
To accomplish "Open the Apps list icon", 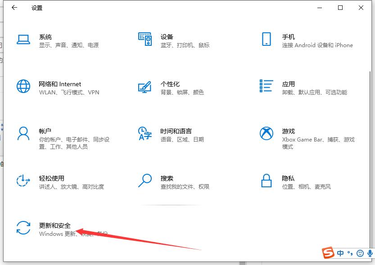I will click(x=267, y=86).
